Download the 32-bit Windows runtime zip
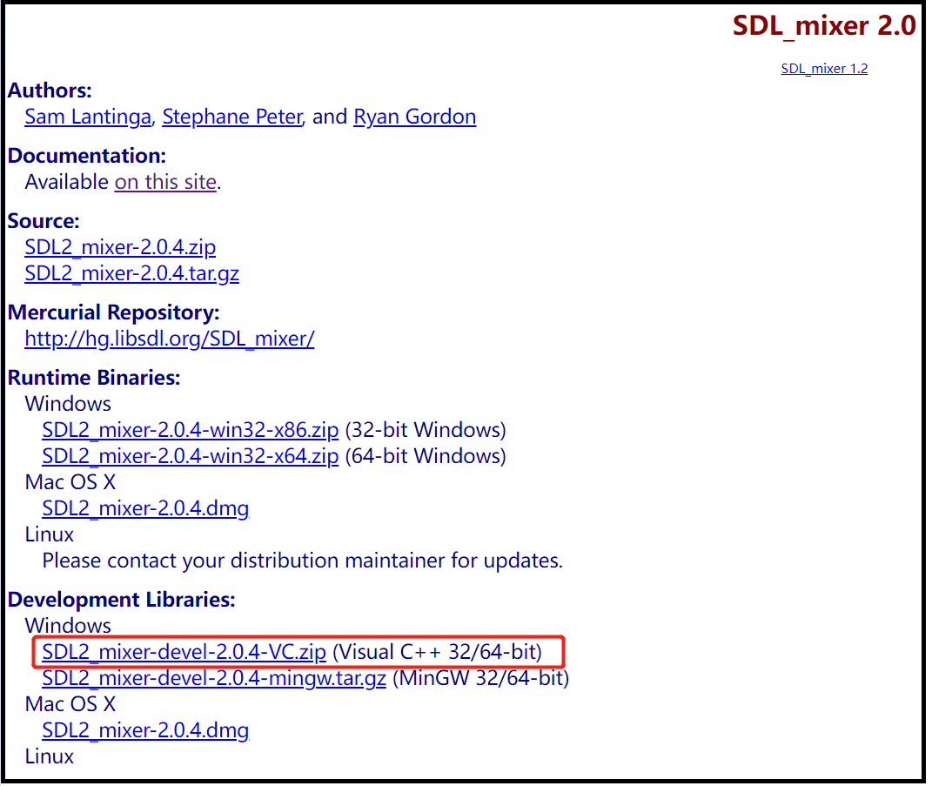Screen dimensions: 932x786 [190, 429]
